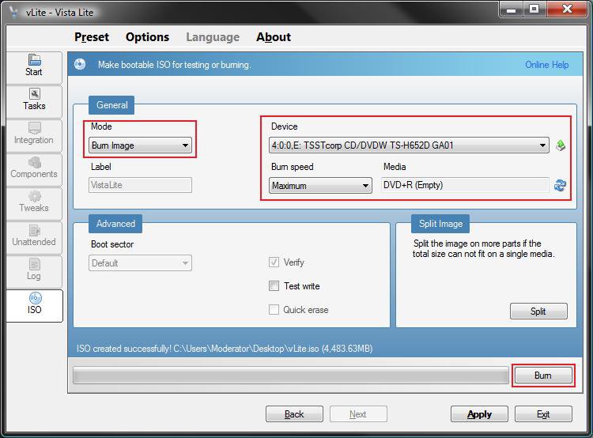593x438 pixels.
Task: Click the Next button
Action: 358,413
